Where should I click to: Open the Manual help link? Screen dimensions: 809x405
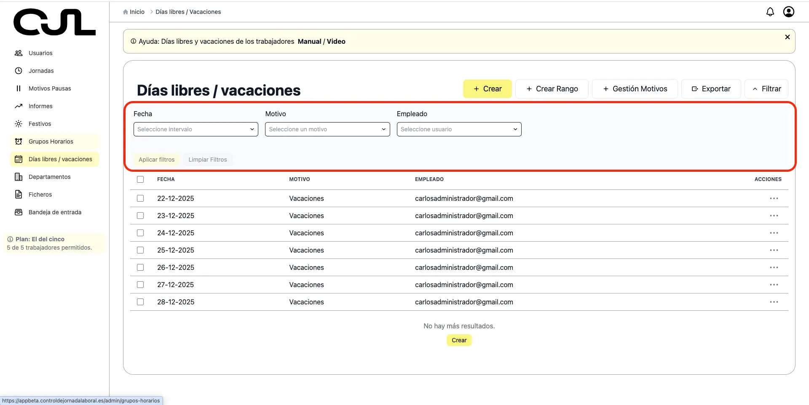tap(309, 41)
